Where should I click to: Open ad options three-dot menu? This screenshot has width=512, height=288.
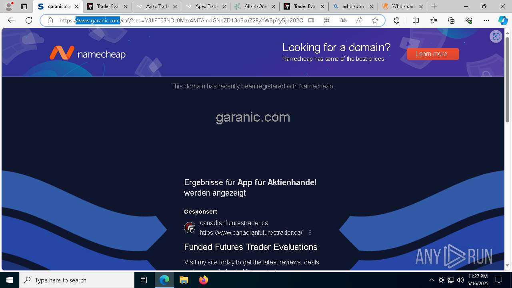pyautogui.click(x=310, y=232)
